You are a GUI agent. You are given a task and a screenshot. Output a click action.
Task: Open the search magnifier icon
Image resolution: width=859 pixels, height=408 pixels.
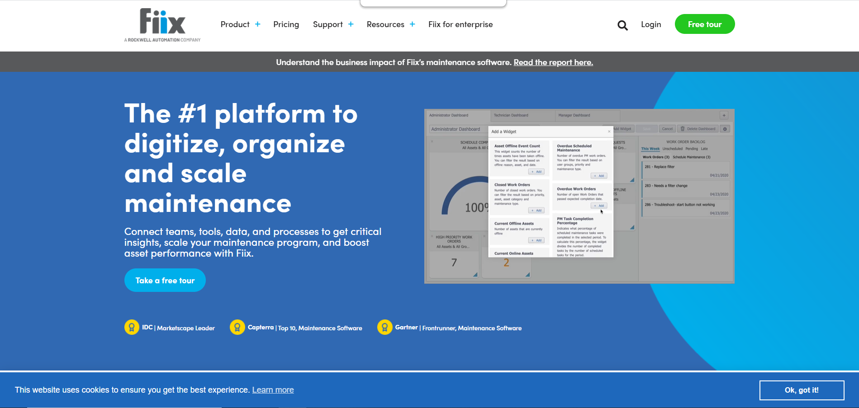click(x=622, y=25)
